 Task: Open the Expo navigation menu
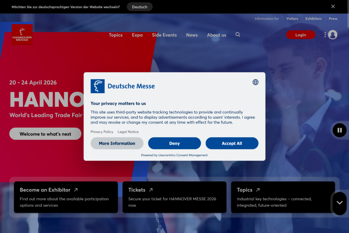(137, 35)
